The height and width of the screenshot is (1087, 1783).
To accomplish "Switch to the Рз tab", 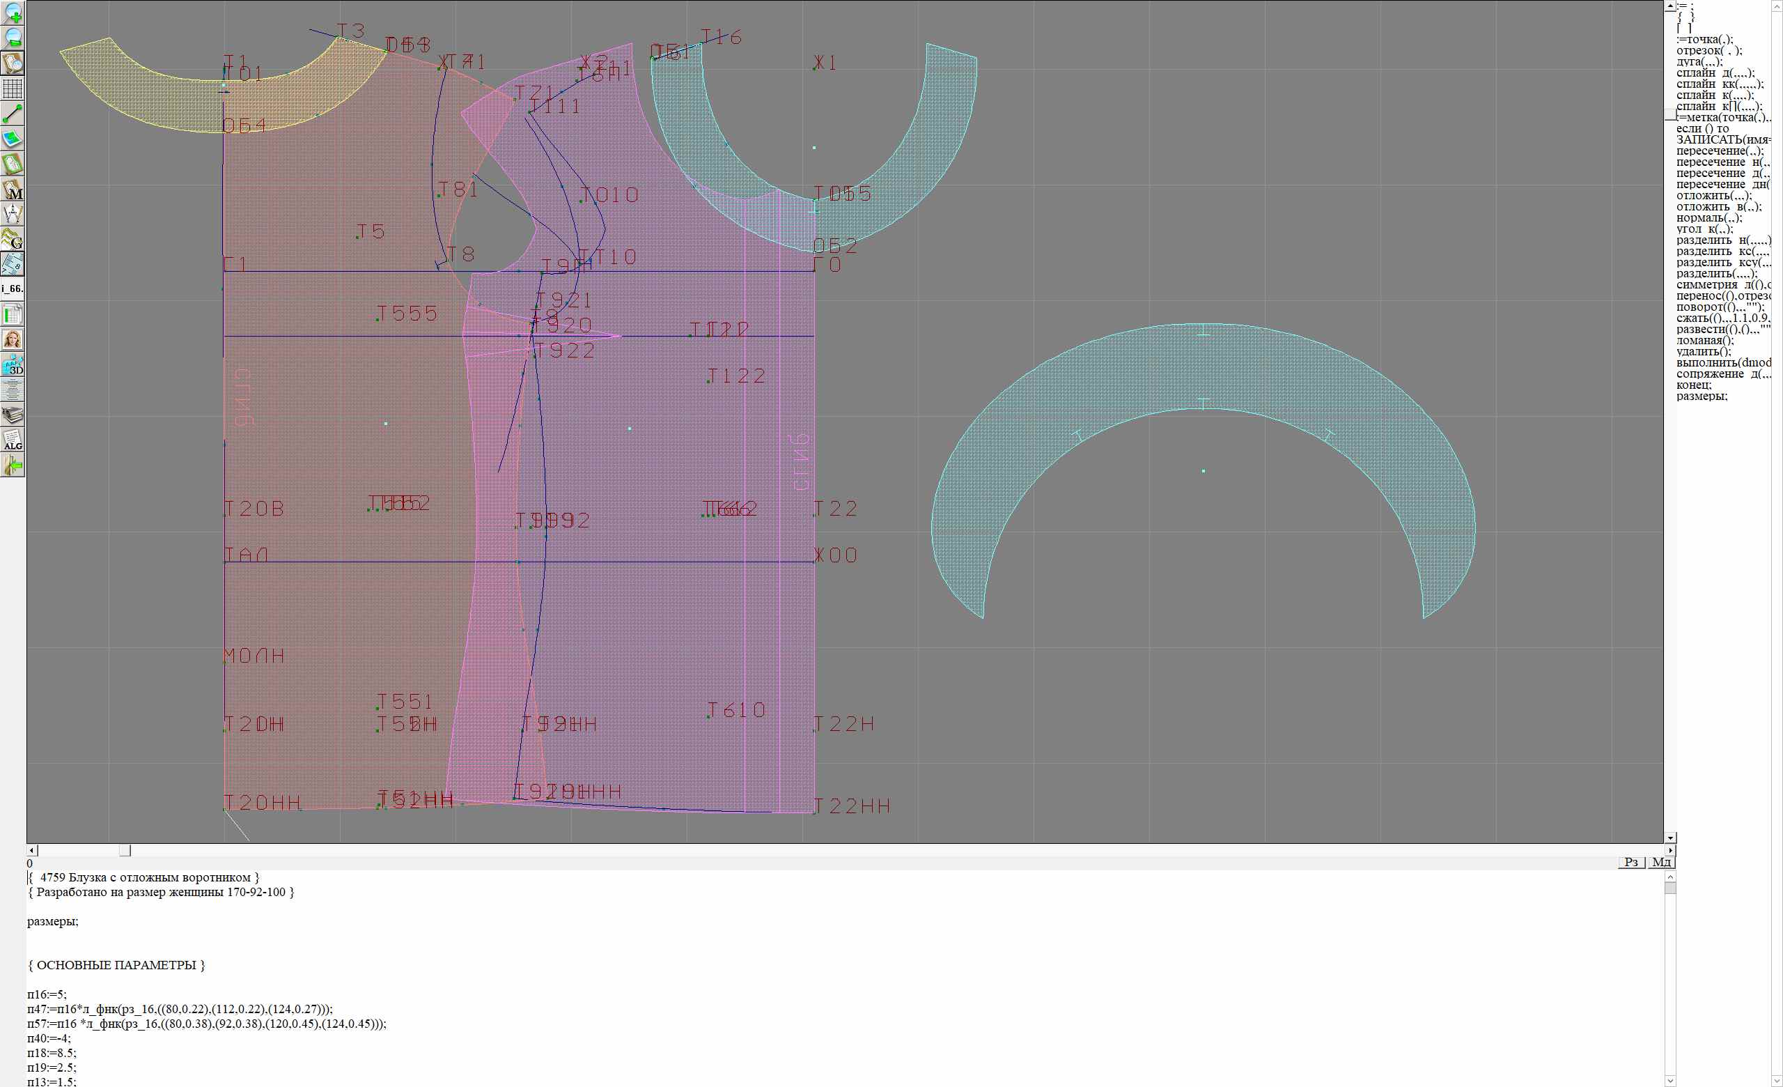I will [x=1631, y=862].
